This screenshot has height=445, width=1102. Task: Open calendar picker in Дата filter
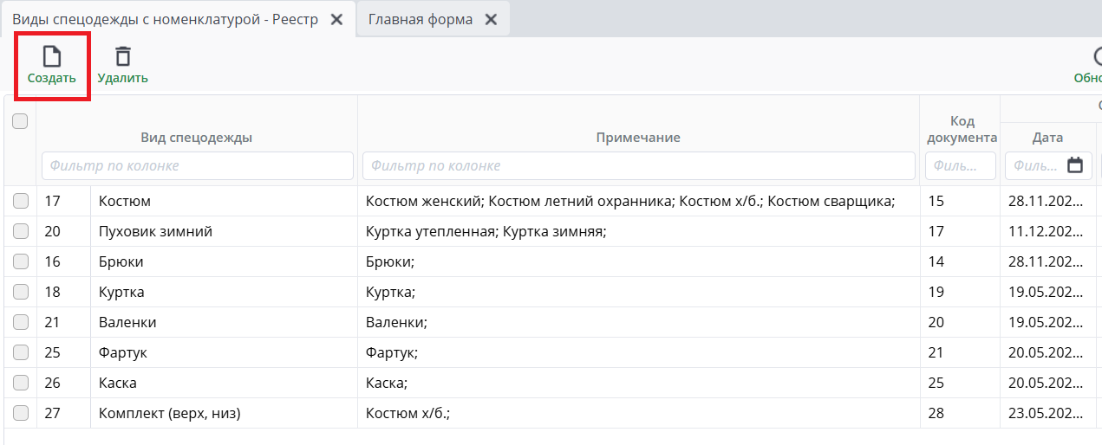click(1075, 165)
